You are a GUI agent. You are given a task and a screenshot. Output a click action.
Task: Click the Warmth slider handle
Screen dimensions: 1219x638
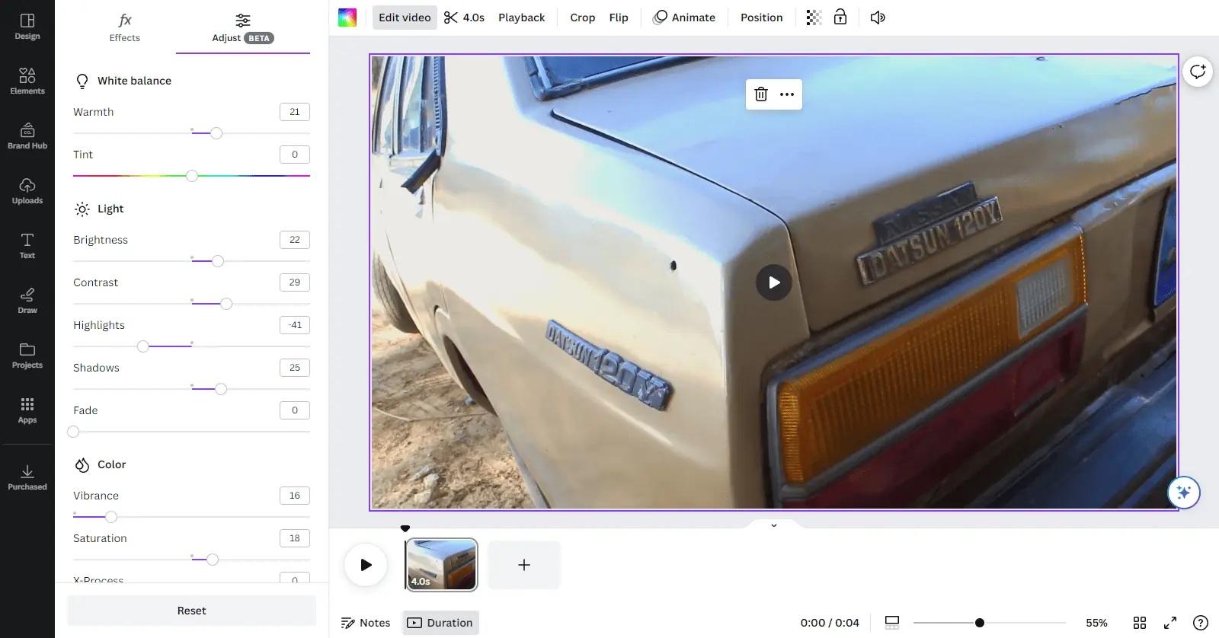216,133
